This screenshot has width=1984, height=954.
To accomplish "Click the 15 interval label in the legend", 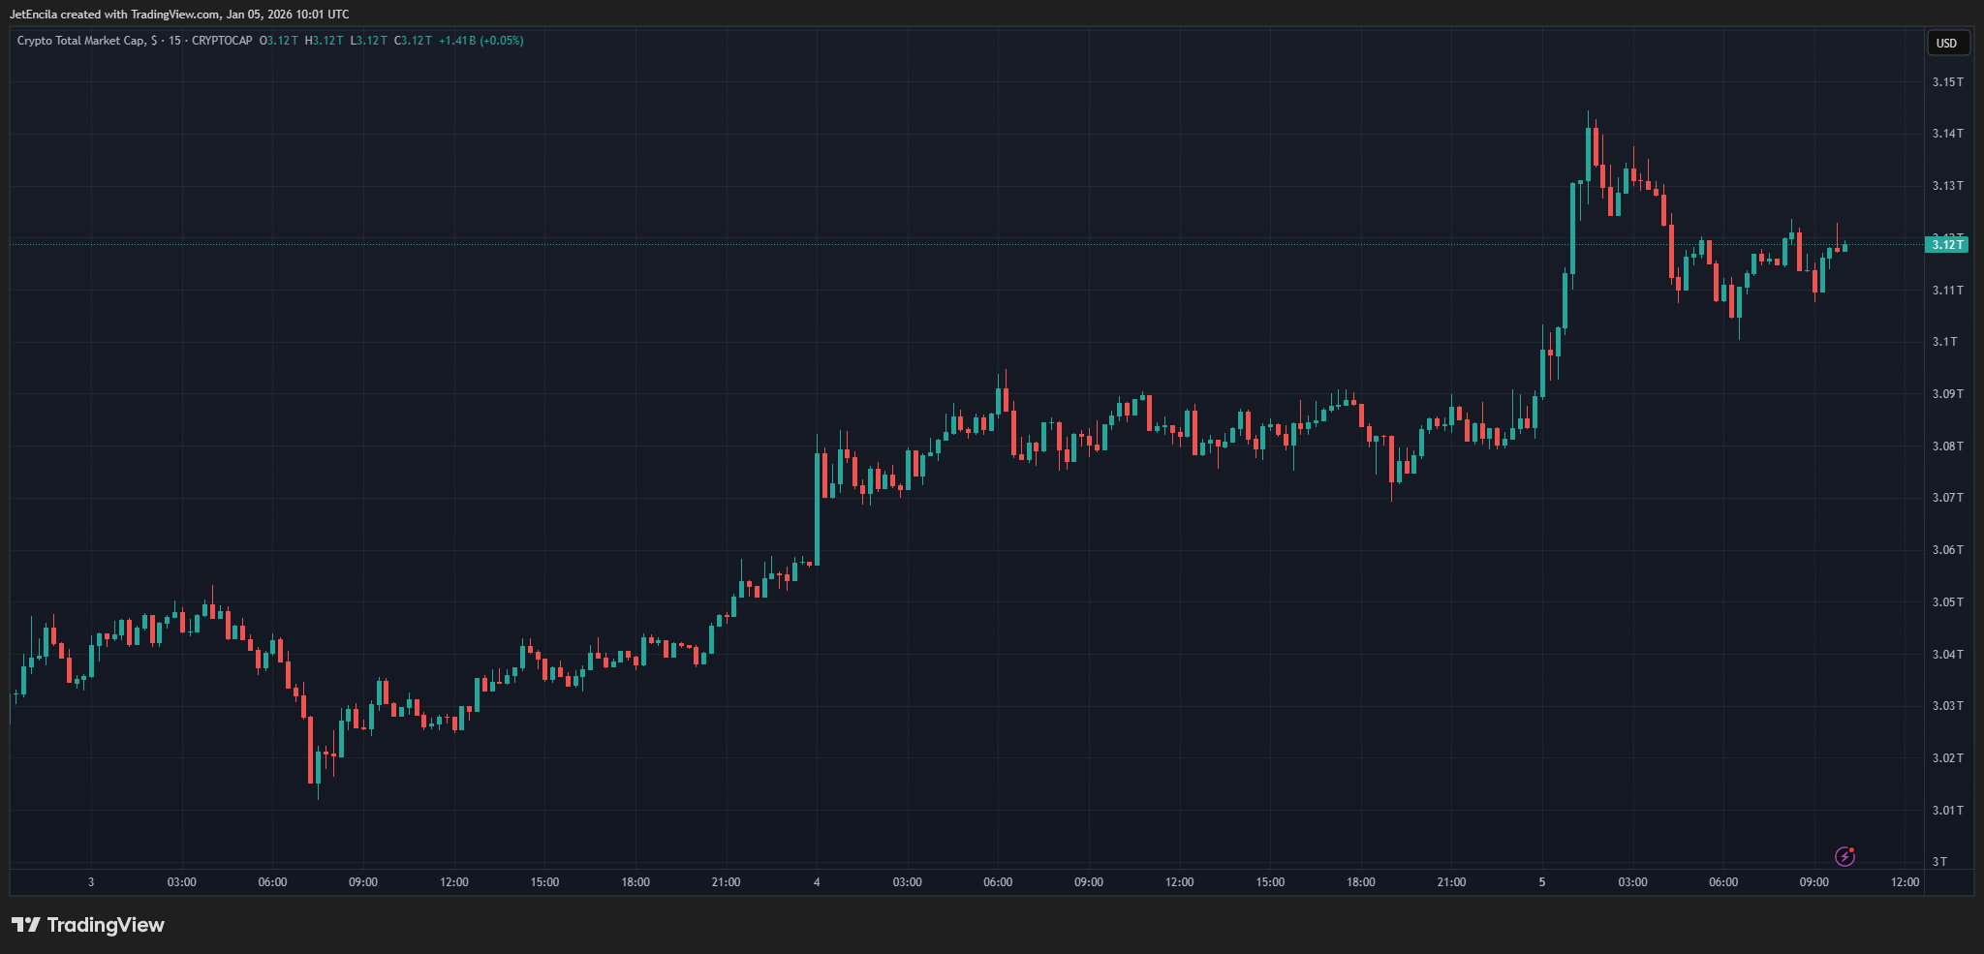I will [174, 41].
